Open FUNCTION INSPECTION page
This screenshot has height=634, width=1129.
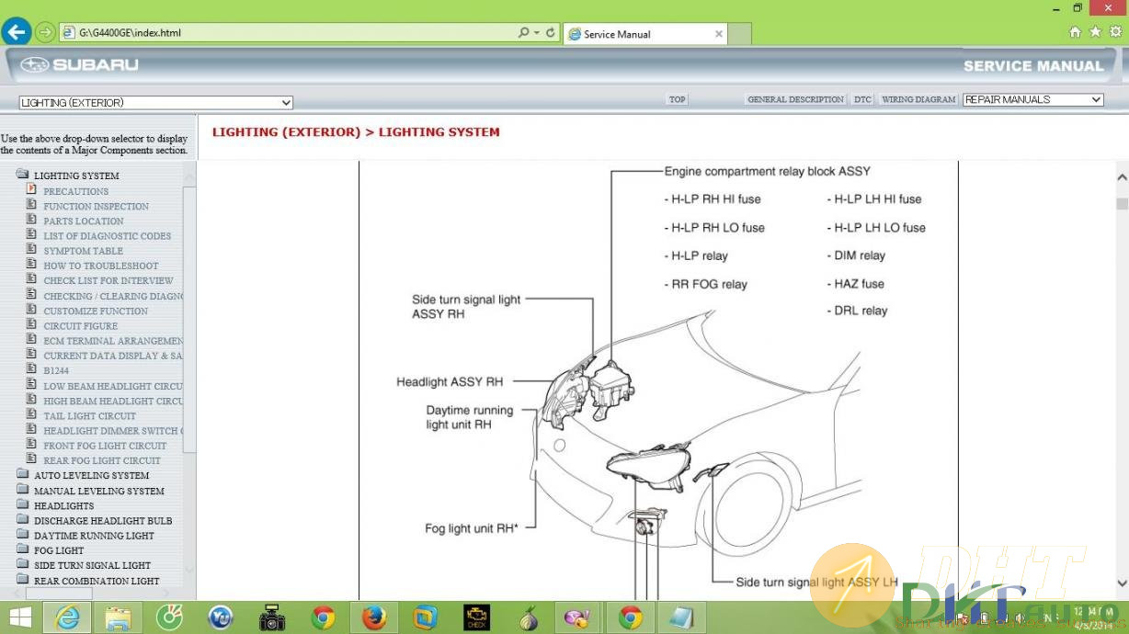(x=96, y=206)
